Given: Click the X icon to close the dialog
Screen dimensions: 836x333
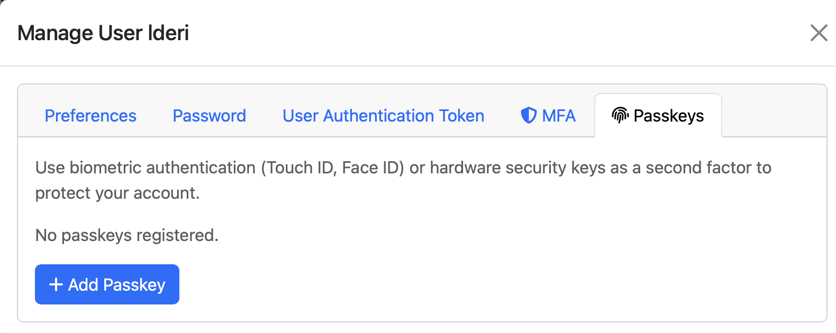Looking at the screenshot, I should (x=819, y=33).
